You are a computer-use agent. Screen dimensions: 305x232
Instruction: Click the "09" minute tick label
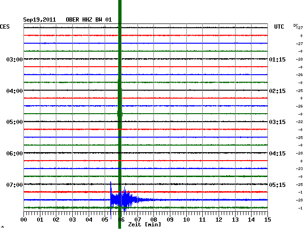pos(170,220)
